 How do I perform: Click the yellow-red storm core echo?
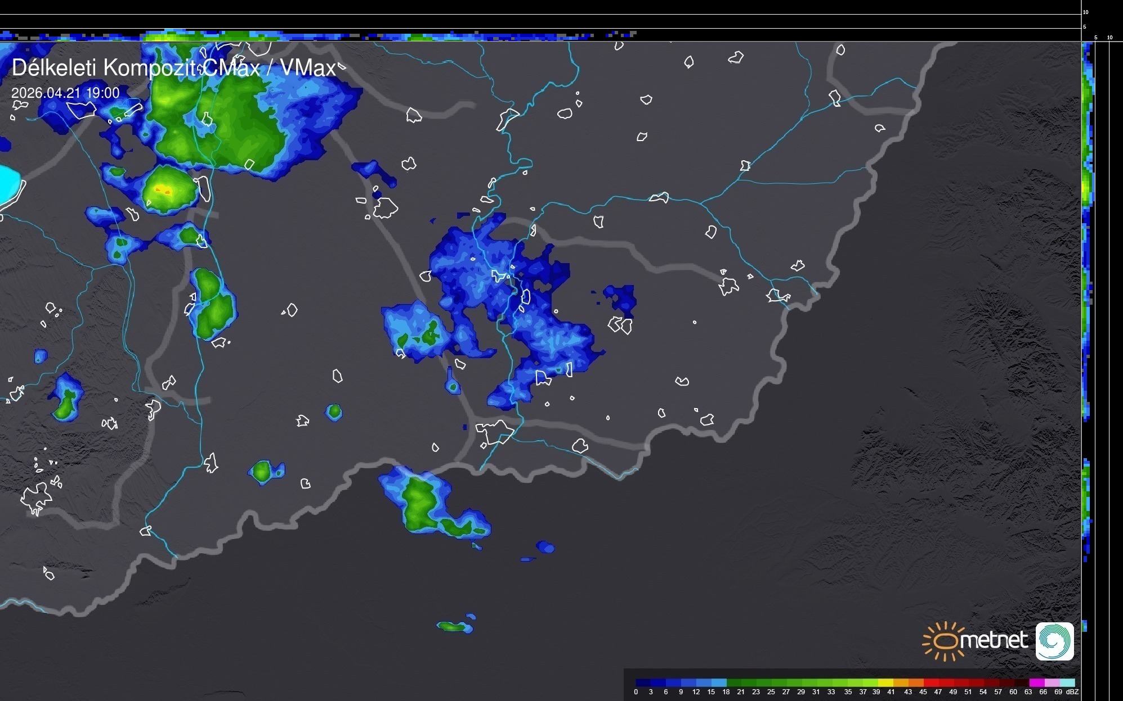click(x=162, y=190)
